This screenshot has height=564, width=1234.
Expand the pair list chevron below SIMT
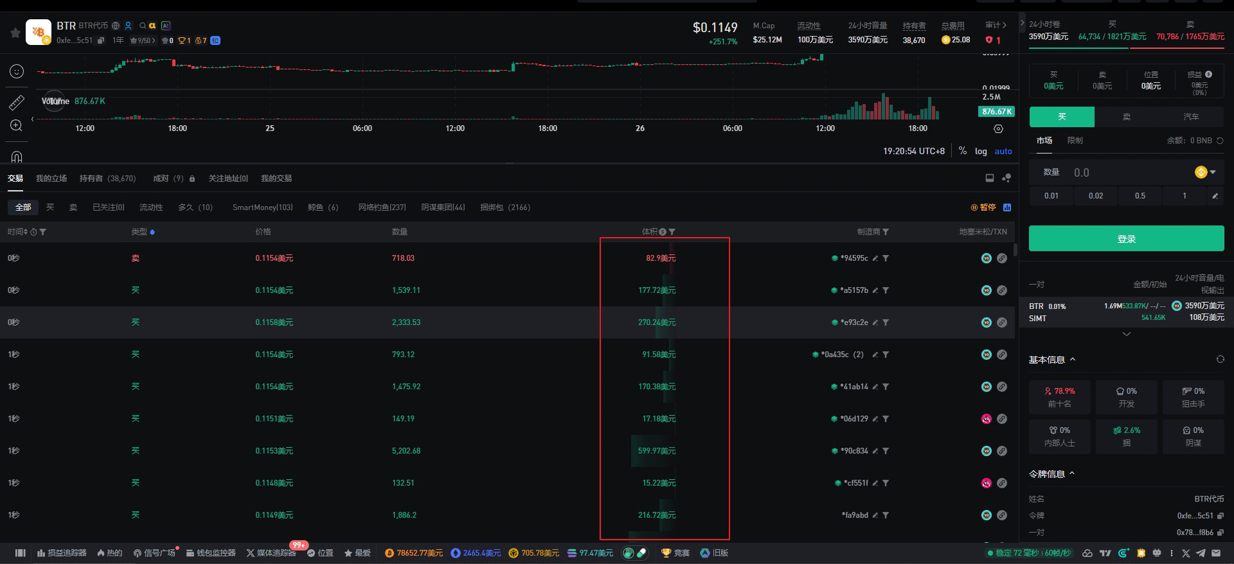(1126, 334)
